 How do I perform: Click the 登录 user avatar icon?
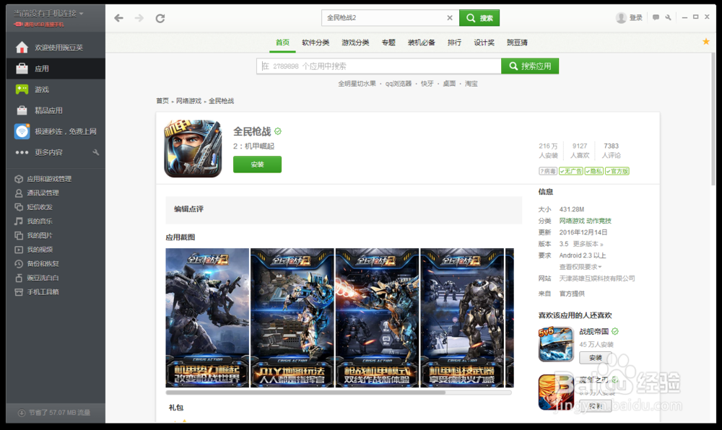point(621,17)
